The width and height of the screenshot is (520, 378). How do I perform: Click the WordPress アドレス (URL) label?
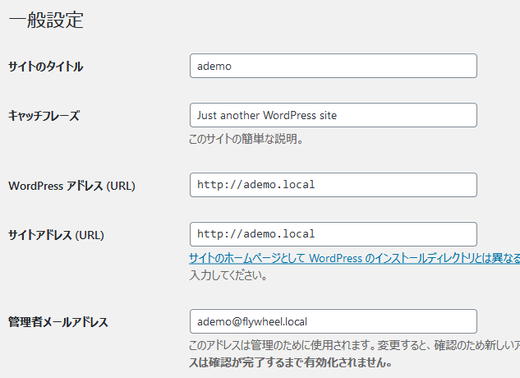pos(71,186)
